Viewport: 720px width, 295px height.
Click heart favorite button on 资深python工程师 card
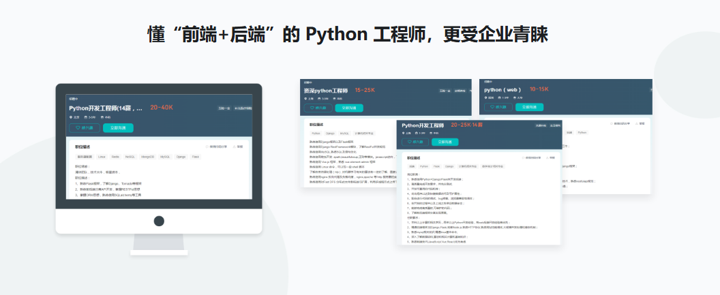(311, 108)
